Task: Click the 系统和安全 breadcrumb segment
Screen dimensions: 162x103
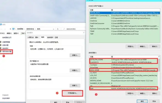Action: (x=30, y=29)
